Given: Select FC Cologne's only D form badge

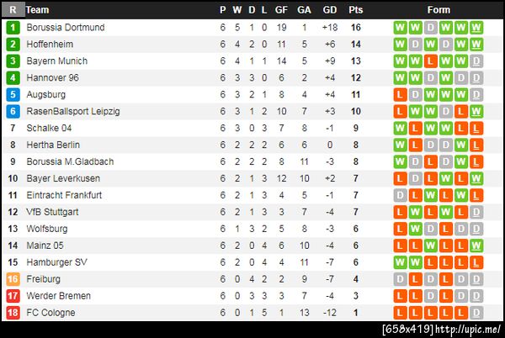Looking at the screenshot, I should (x=476, y=313).
